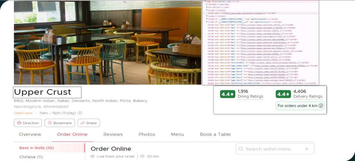Click the StructuredData script URL
Screen dimensions: 355x161
pyautogui.click(x=274, y=63)
